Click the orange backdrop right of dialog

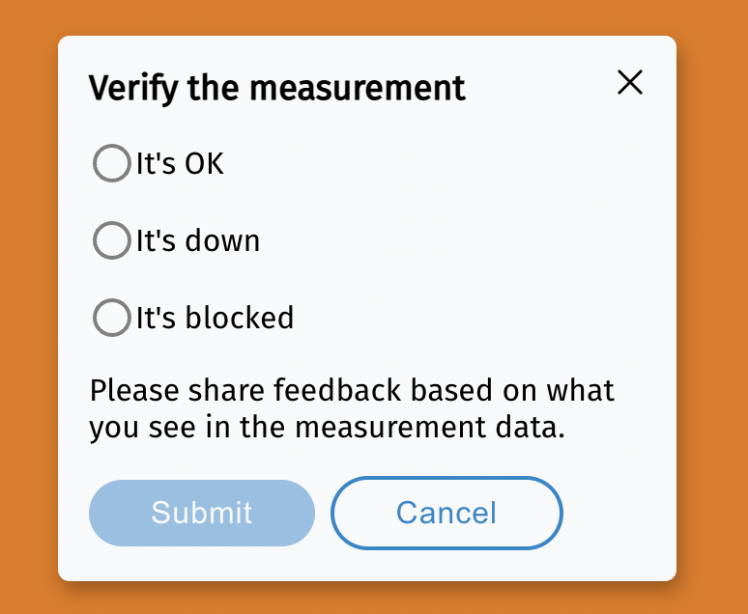[x=712, y=309]
